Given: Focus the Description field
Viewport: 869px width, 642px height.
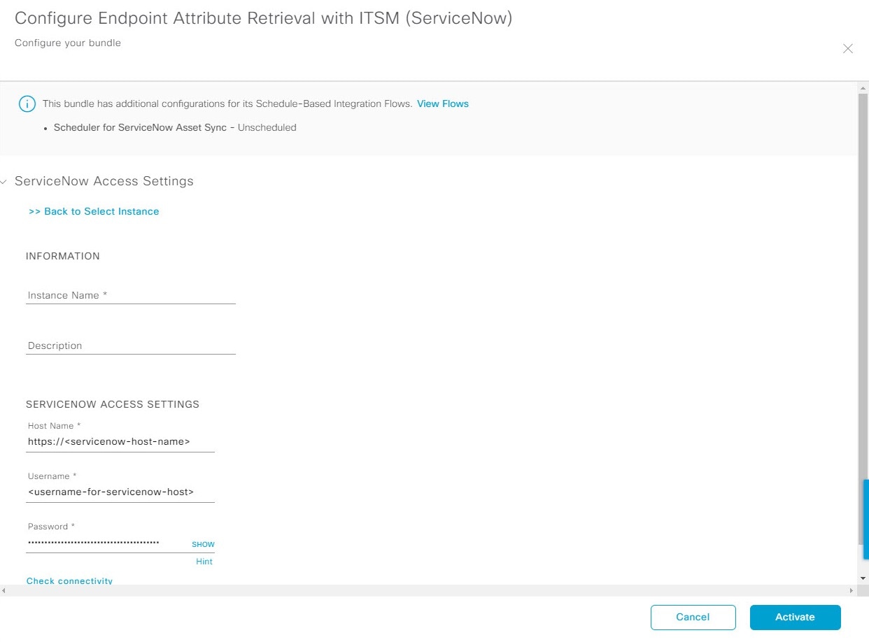Looking at the screenshot, I should pos(131,345).
